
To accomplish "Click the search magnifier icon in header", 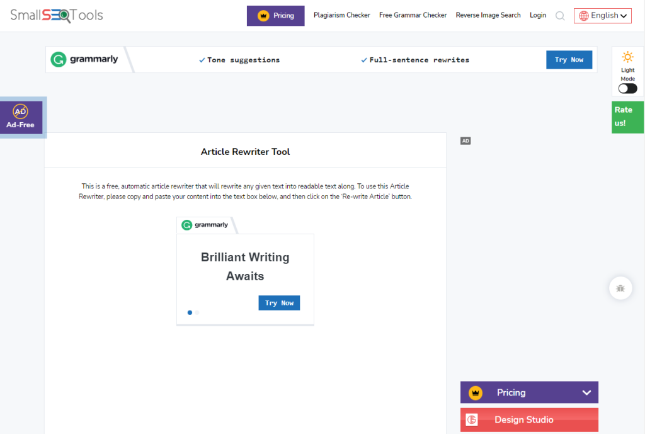I will click(x=560, y=16).
